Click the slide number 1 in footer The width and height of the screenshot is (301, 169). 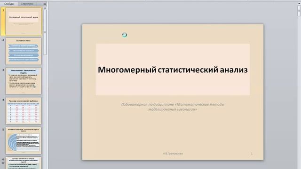252,154
